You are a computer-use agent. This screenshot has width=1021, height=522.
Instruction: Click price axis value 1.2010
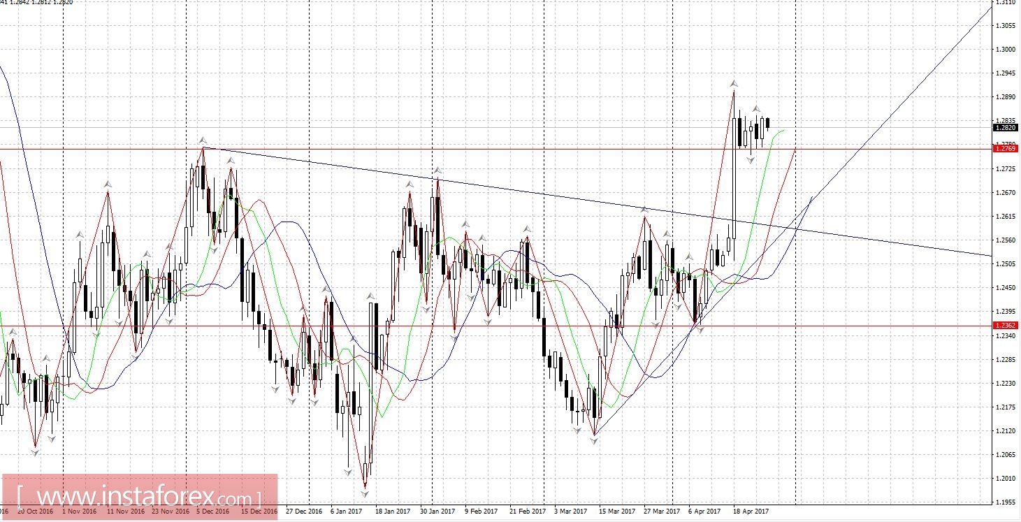pyautogui.click(x=1006, y=479)
